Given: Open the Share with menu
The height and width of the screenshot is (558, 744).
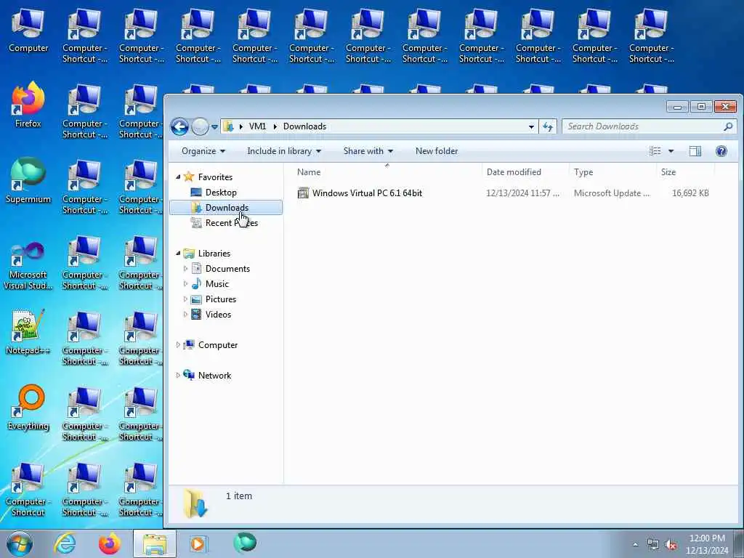Looking at the screenshot, I should point(368,151).
